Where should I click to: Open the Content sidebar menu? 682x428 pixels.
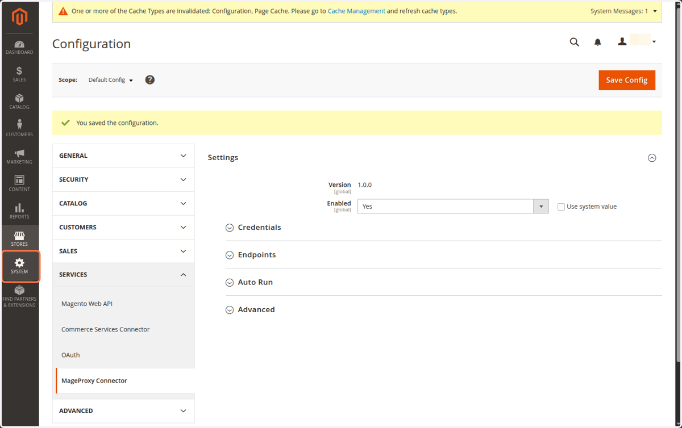point(19,183)
